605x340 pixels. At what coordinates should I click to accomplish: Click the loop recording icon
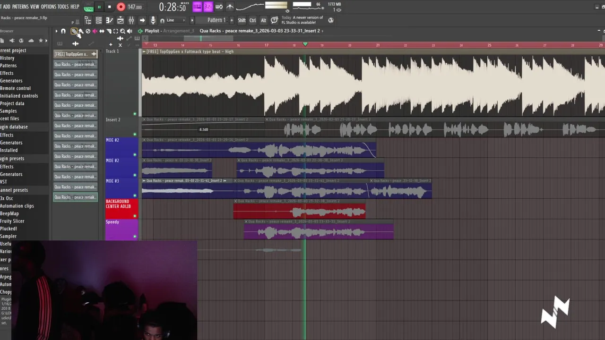tap(219, 7)
